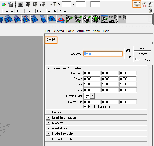Open the render settings clapperboard icon
Screen dimensions: 154x146
pos(42,4)
